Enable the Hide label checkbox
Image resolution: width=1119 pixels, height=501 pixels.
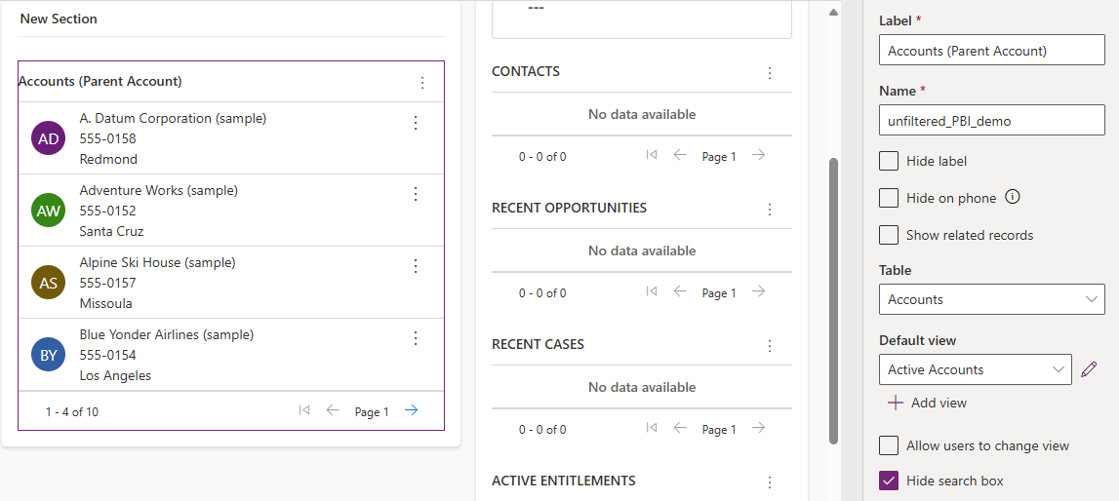[x=889, y=161]
